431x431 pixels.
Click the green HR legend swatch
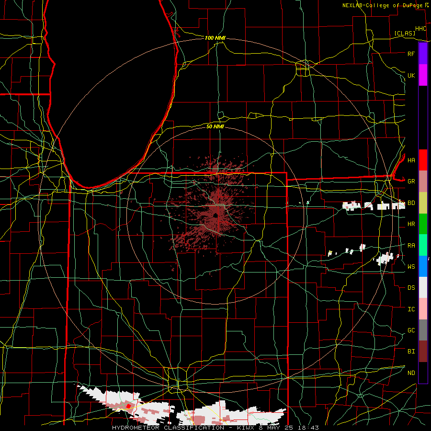pyautogui.click(x=423, y=224)
